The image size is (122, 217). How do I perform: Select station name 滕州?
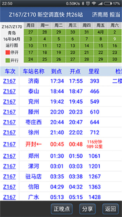pos(34,112)
